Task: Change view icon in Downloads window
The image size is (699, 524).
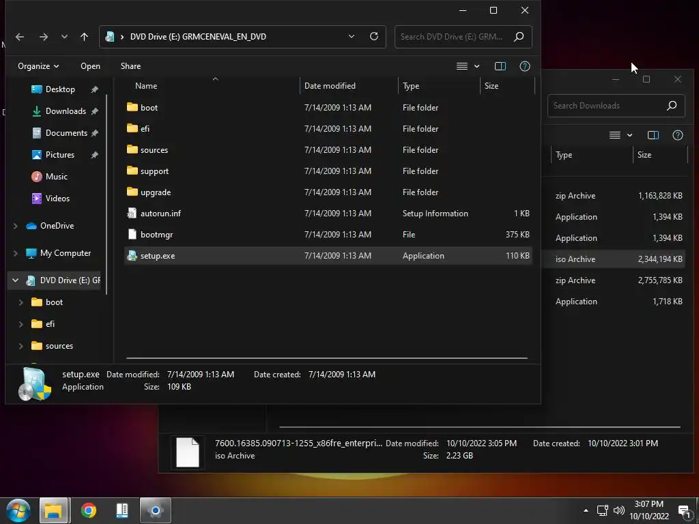Action: coord(615,135)
